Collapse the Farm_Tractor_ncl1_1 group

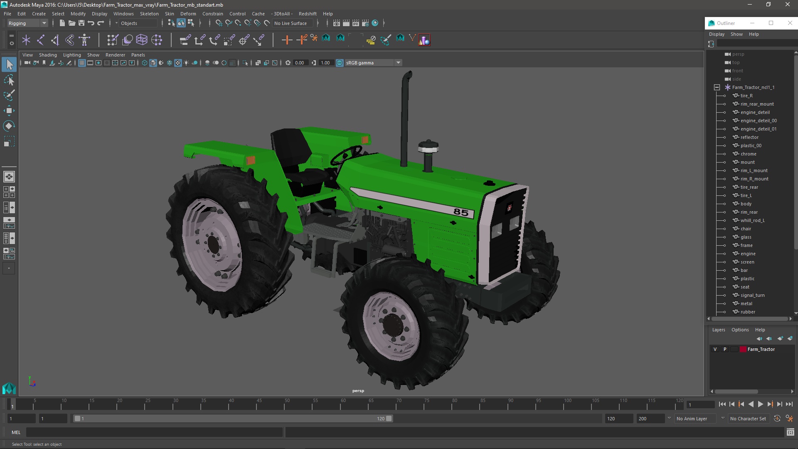717,87
